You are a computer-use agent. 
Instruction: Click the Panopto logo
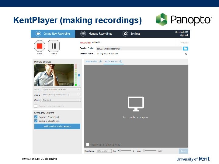[x=184, y=20]
